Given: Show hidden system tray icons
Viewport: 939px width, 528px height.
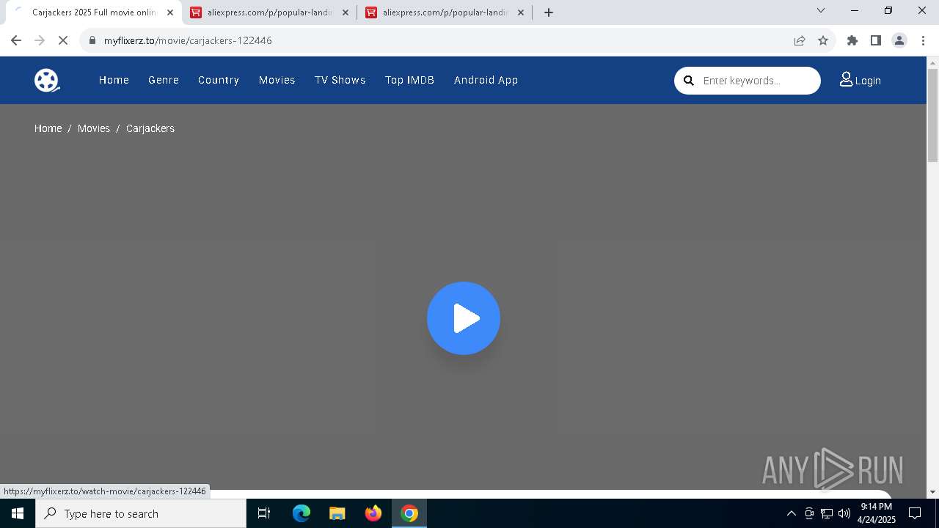Looking at the screenshot, I should click(x=792, y=513).
